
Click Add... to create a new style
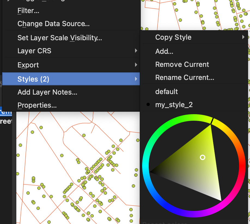tap(164, 51)
